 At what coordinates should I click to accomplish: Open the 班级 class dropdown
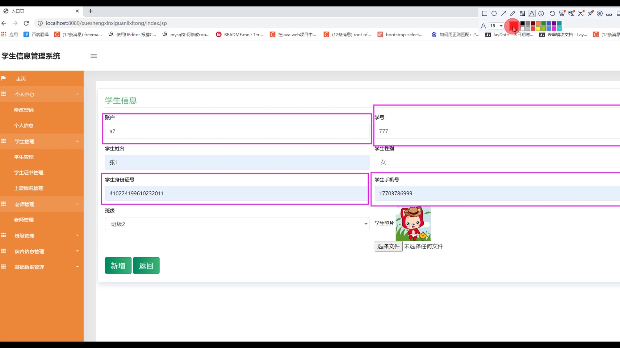click(237, 224)
